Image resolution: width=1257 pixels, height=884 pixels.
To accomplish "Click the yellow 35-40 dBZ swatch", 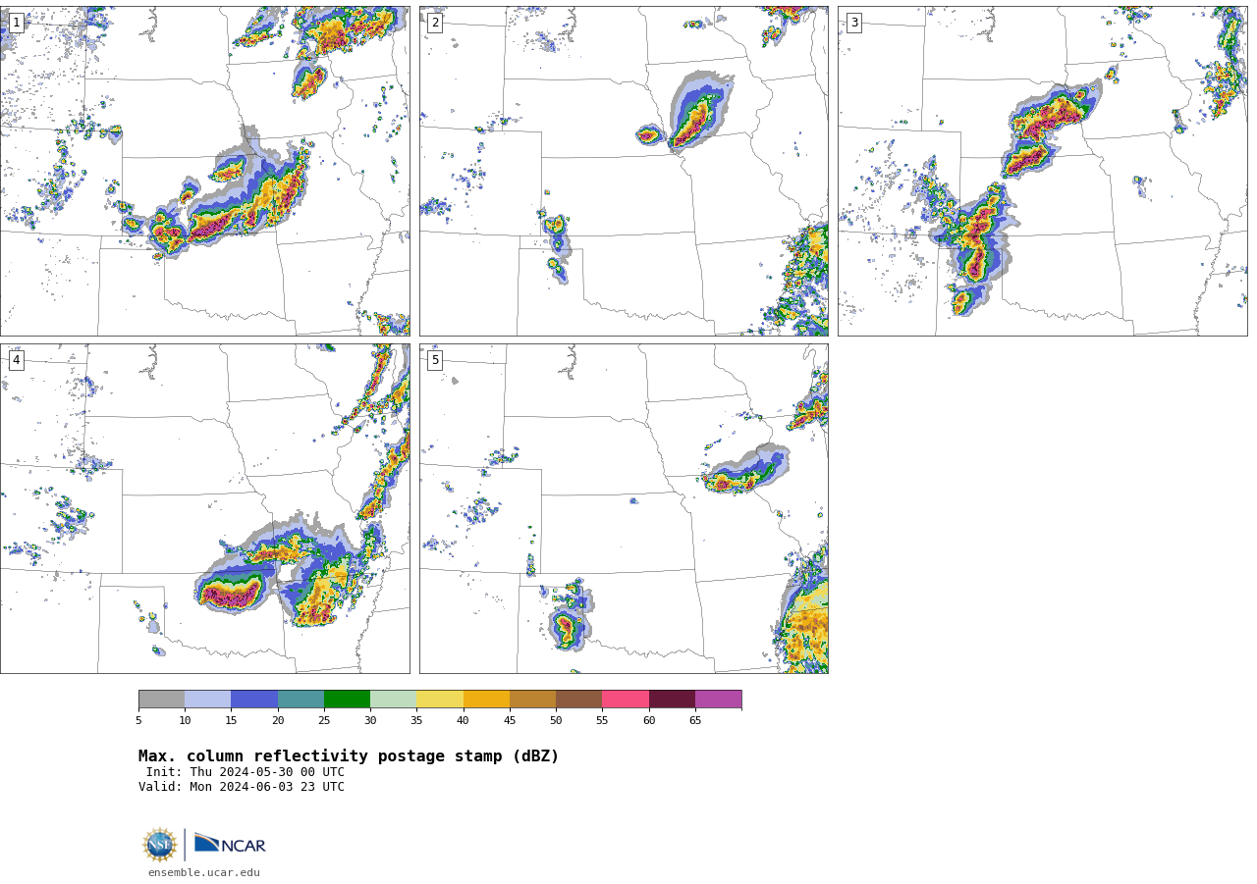I will 440,700.
